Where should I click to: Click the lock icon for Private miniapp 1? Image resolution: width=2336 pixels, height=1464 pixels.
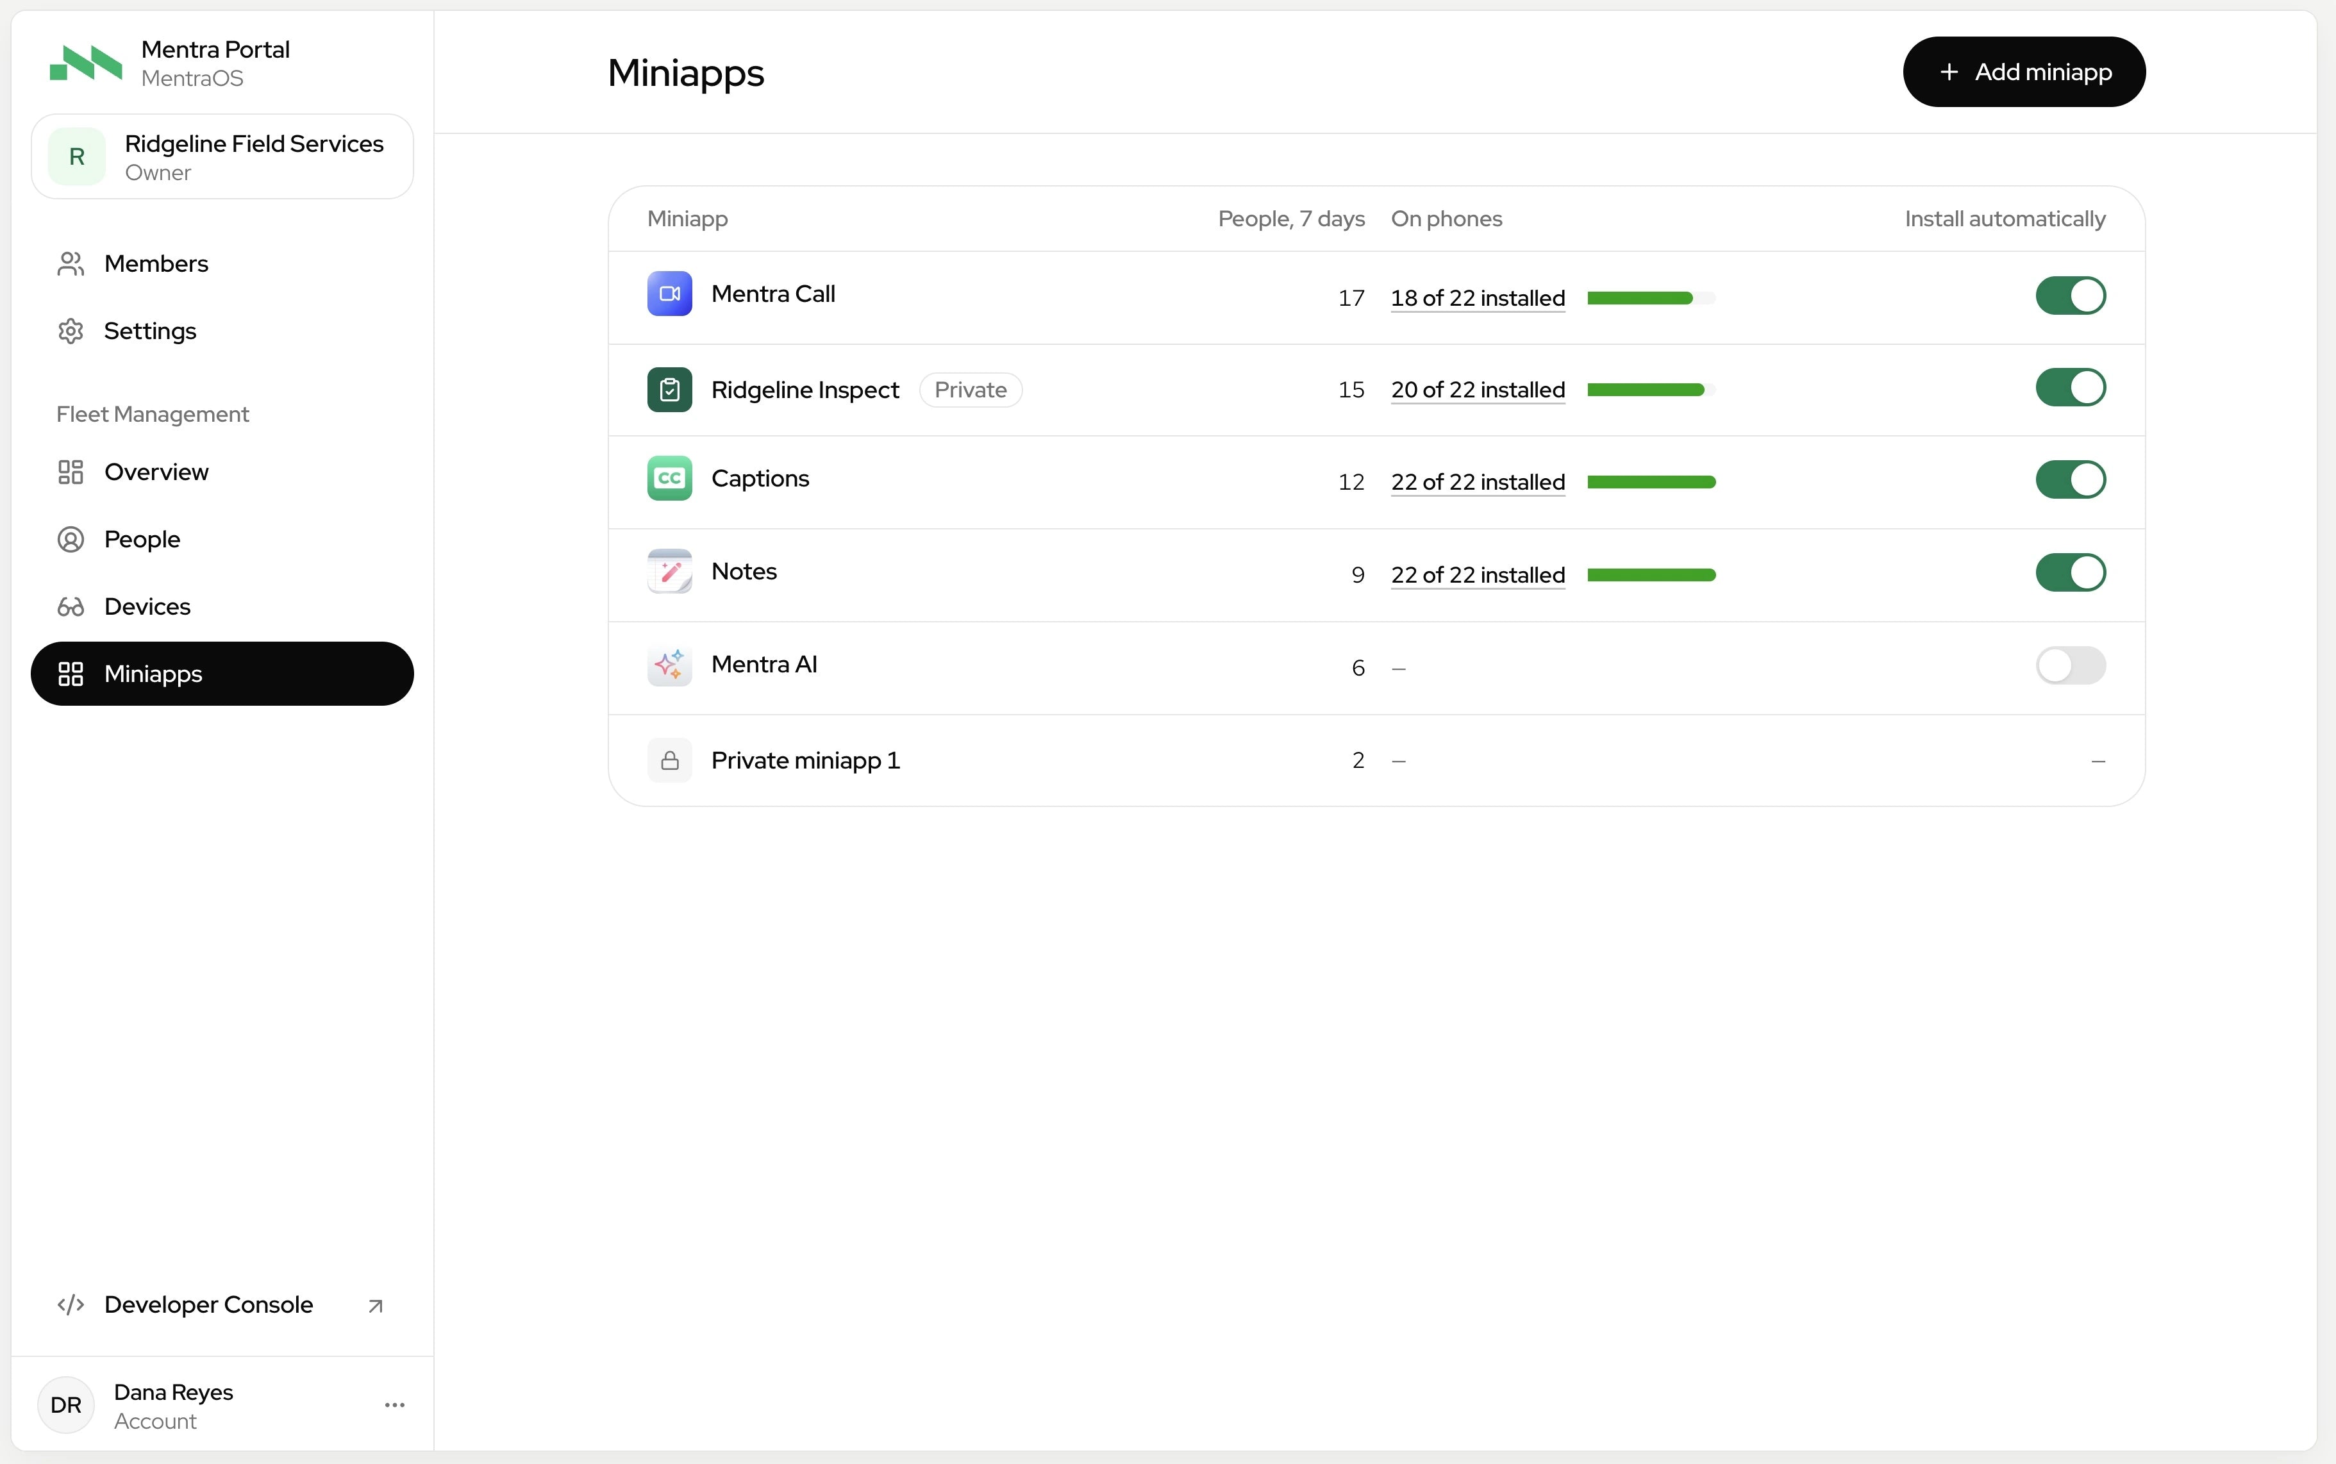(x=669, y=760)
